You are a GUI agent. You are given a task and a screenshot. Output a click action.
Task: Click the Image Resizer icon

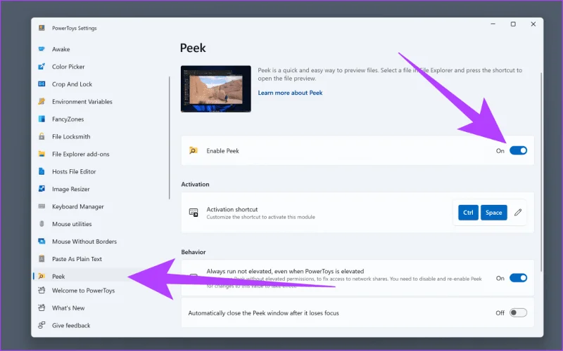click(x=42, y=189)
